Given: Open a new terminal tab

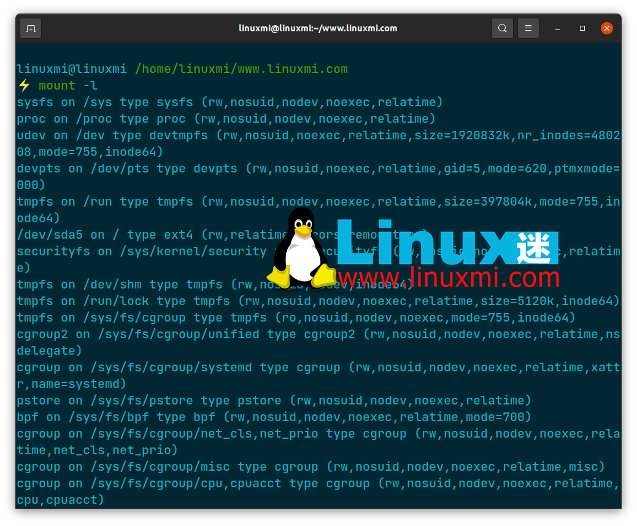Looking at the screenshot, I should 31,28.
